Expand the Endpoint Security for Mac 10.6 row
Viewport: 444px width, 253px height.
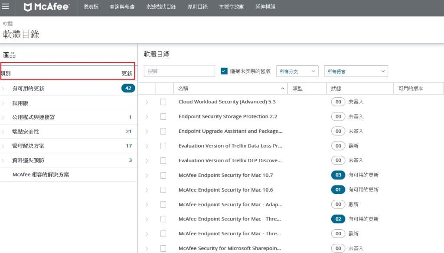click(147, 190)
